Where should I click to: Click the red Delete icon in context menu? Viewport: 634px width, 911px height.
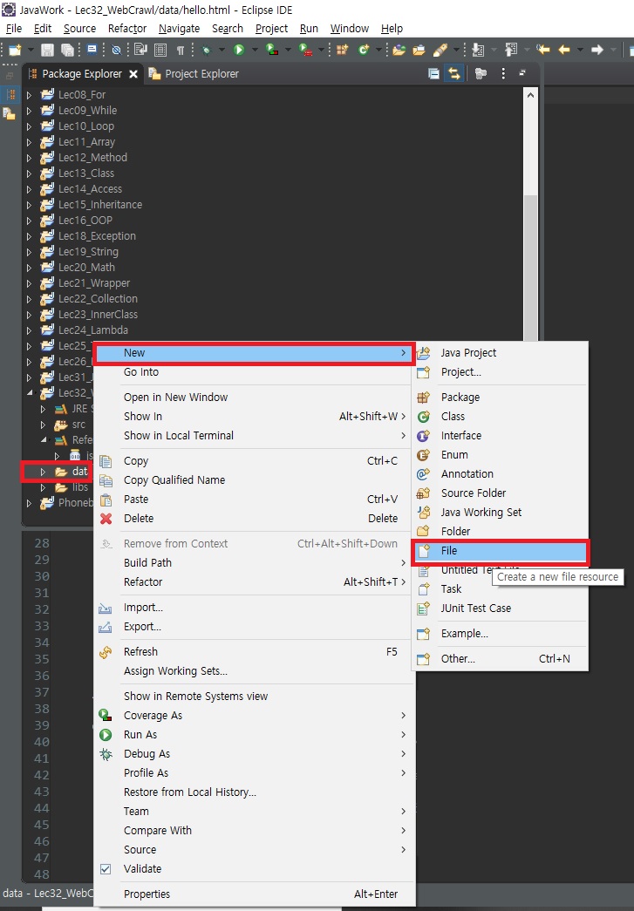click(106, 518)
